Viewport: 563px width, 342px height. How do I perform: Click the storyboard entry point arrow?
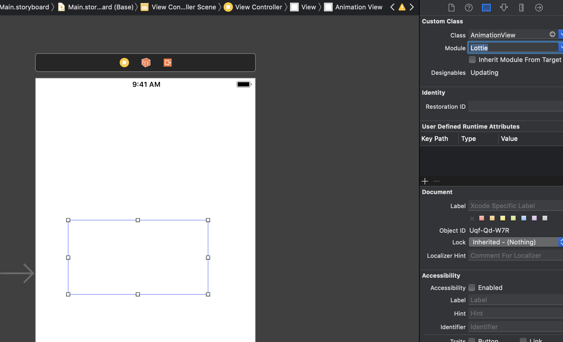coord(18,273)
